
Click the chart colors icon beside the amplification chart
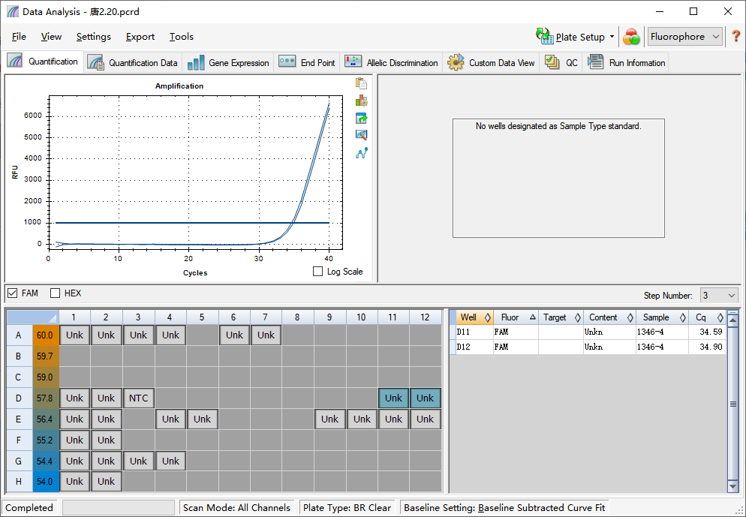pyautogui.click(x=362, y=101)
